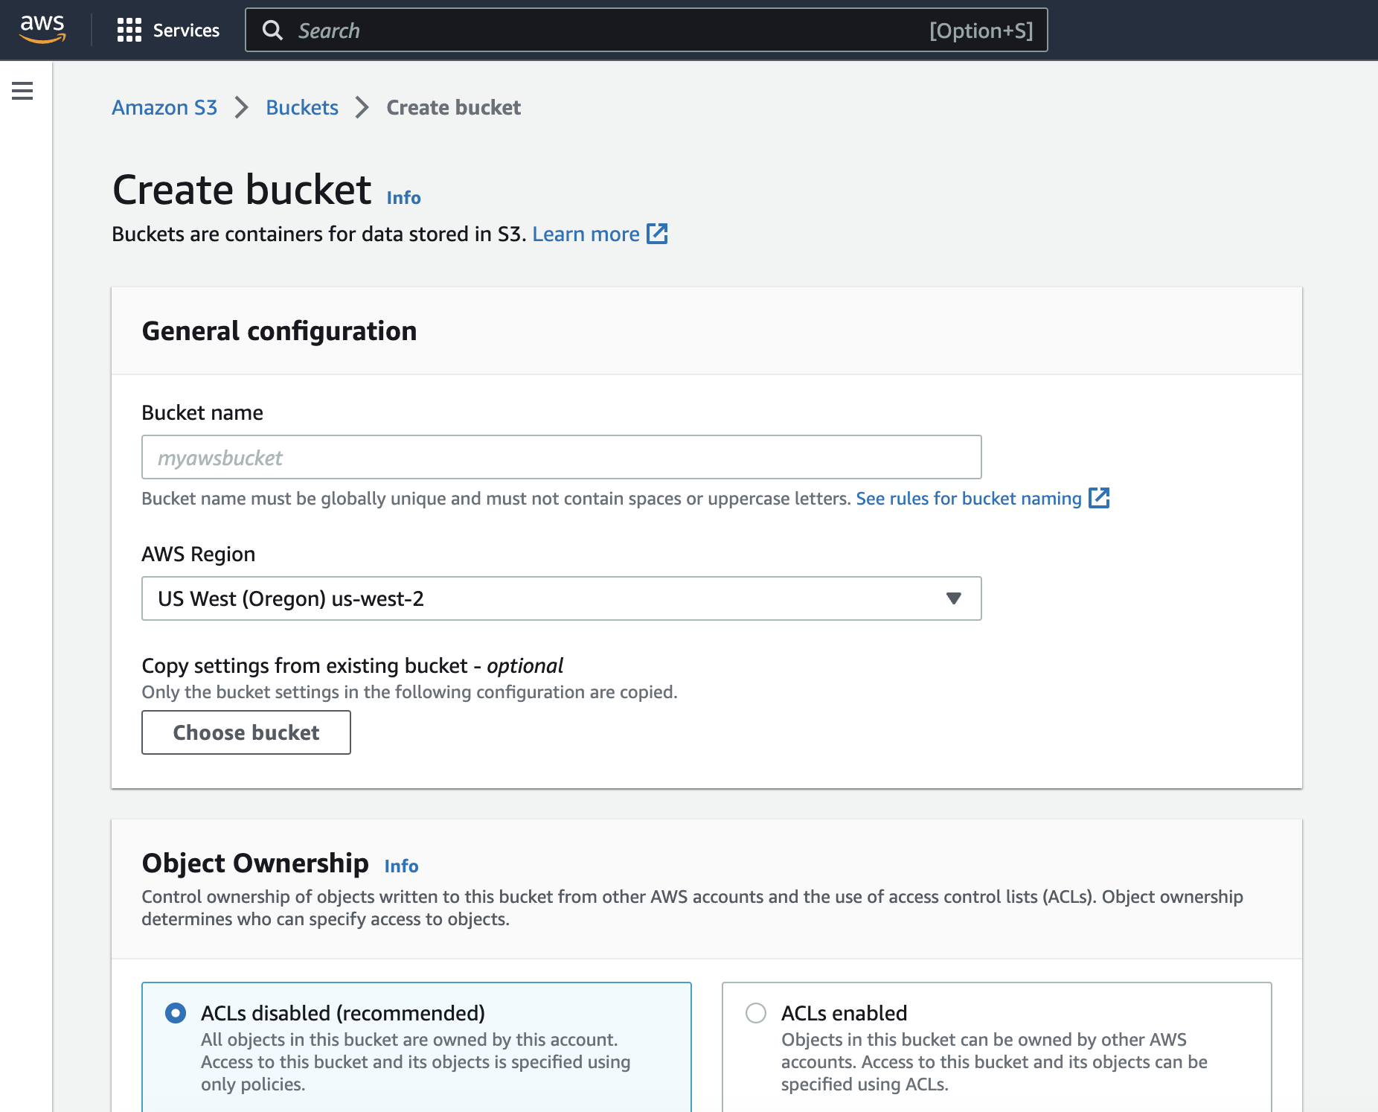Click the General configuration heading
Image resolution: width=1378 pixels, height=1112 pixels.
(279, 331)
